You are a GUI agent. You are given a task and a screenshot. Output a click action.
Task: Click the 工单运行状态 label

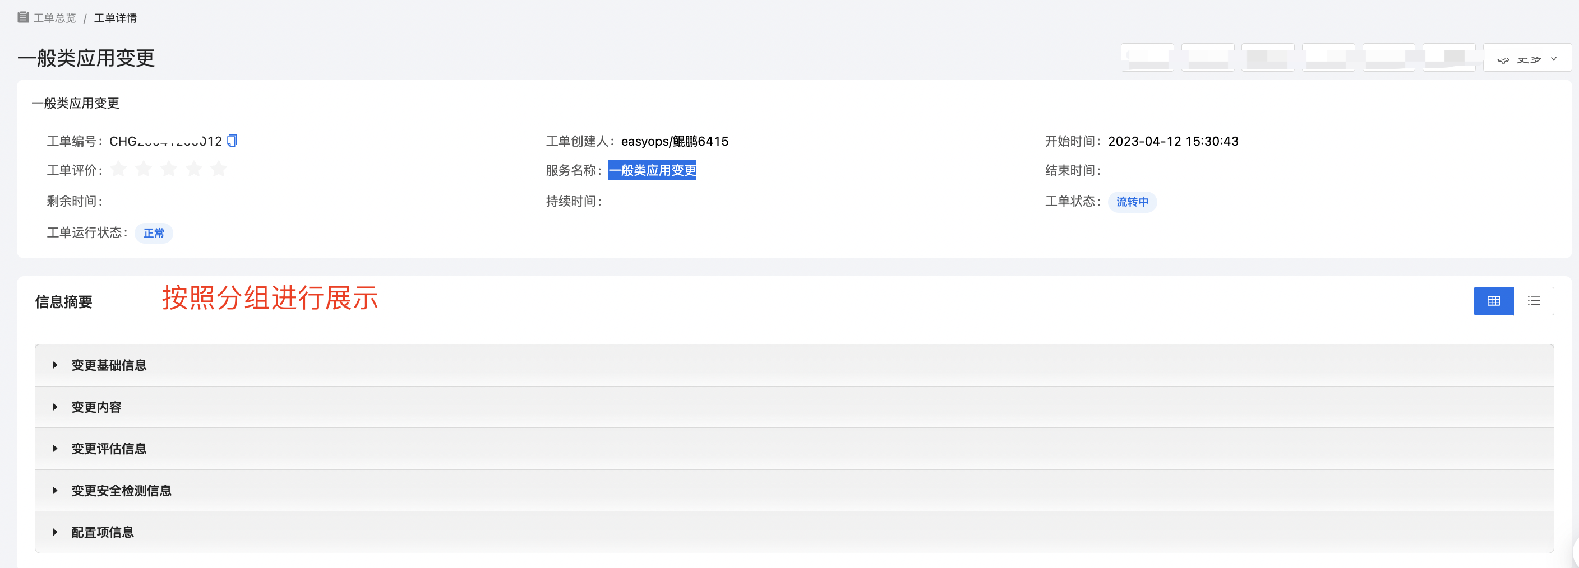[x=87, y=232]
